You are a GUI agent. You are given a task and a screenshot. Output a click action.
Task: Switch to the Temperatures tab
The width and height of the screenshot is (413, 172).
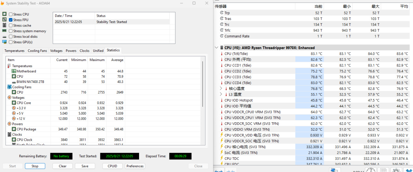pos(15,51)
